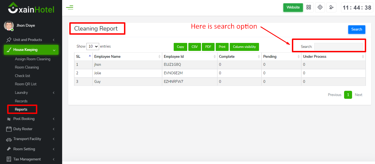Click the Duty Roster calendar icon
Image resolution: width=375 pixels, height=164 pixels.
click(9, 129)
